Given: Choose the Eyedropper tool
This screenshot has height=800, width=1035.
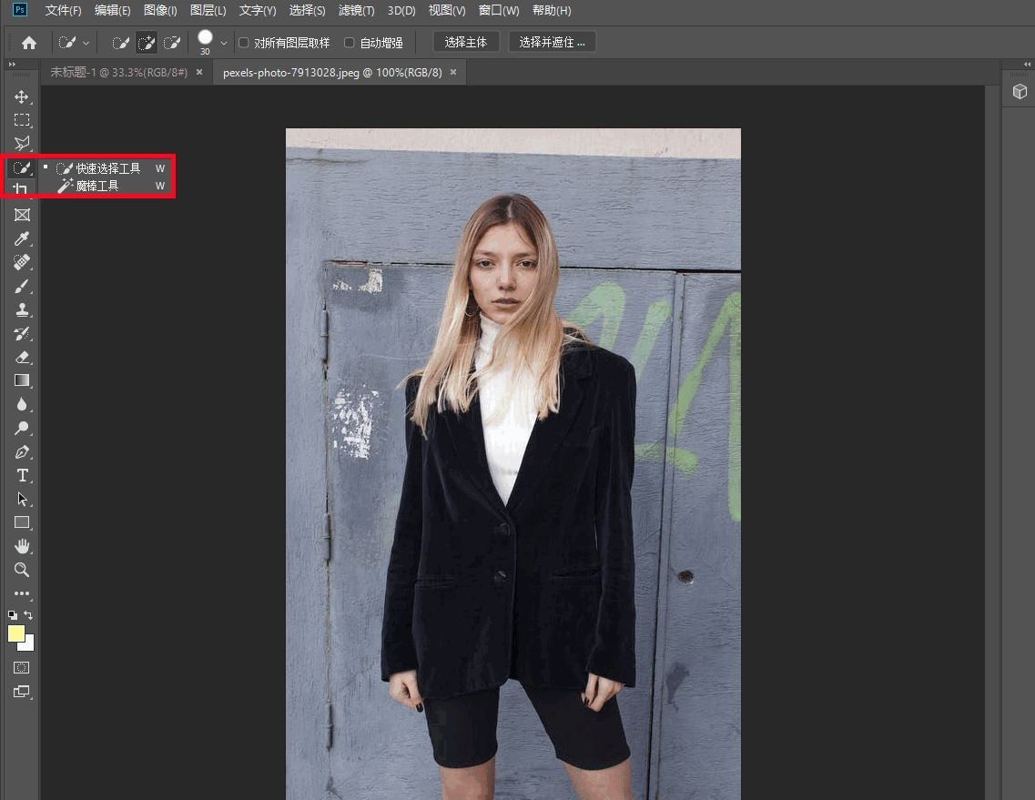Looking at the screenshot, I should click(x=22, y=238).
